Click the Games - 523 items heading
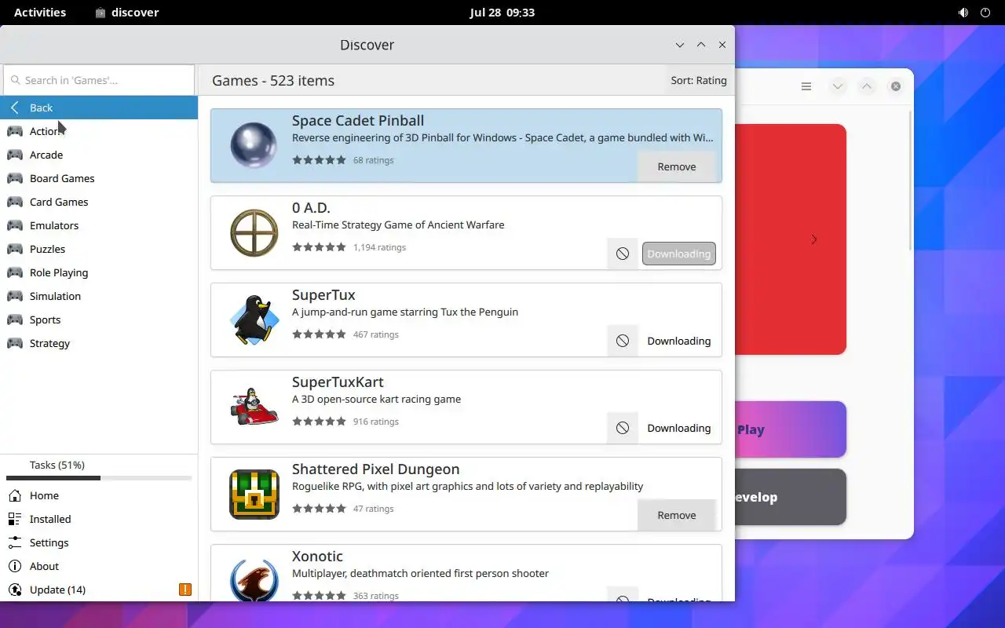1005x628 pixels. coord(273,80)
